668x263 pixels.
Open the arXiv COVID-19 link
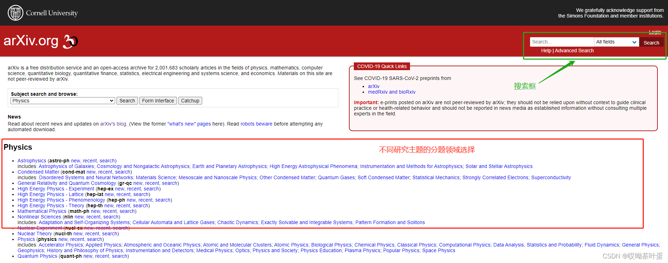(373, 86)
